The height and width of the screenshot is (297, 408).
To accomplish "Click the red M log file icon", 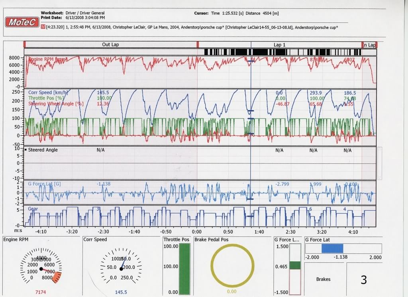I will [x=43, y=27].
